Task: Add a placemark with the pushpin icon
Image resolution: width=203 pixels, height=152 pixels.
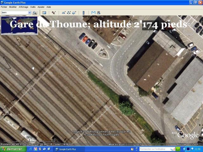Action: tap(54, 13)
